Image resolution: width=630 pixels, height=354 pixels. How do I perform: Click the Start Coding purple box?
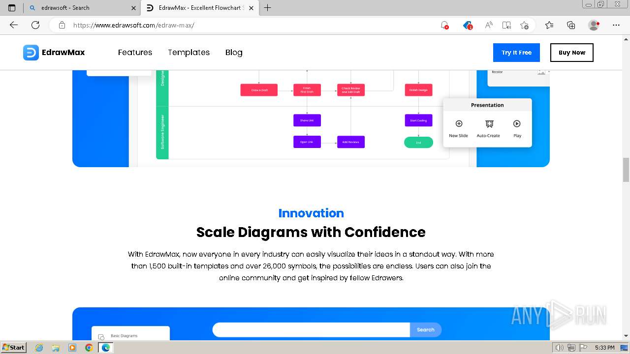(418, 120)
